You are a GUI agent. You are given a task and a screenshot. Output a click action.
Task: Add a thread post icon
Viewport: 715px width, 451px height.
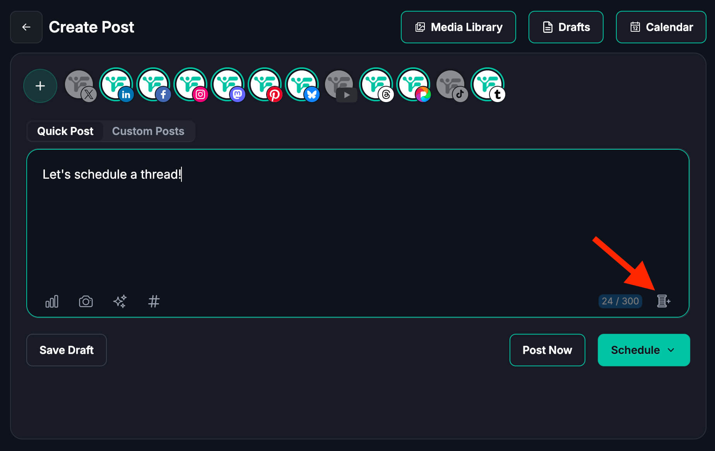(664, 301)
